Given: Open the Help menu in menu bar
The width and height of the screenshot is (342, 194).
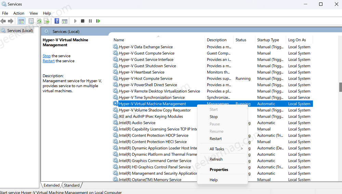Looking at the screenshot, I should click(47, 13).
